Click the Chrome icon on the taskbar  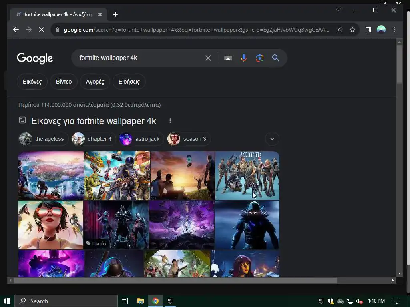(x=155, y=301)
